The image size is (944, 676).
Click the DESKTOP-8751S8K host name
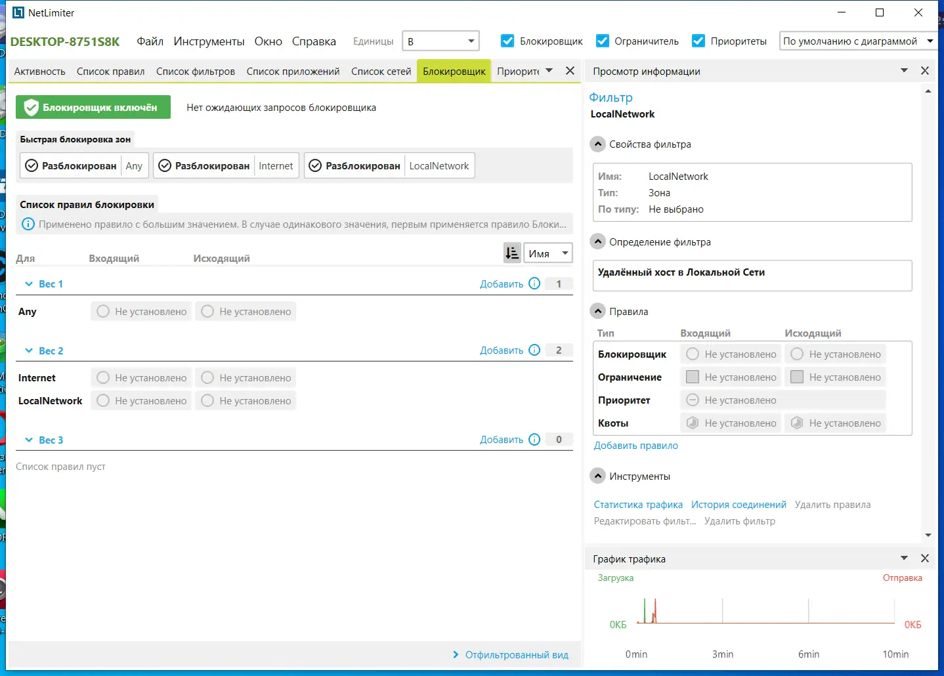pos(65,41)
